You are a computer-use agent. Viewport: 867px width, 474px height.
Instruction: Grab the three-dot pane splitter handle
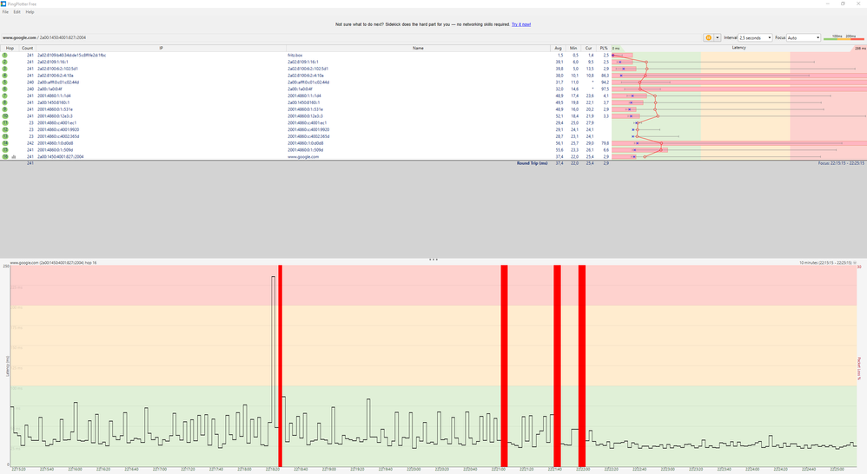(x=433, y=259)
